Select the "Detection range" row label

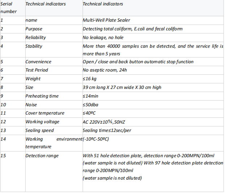[42, 156]
